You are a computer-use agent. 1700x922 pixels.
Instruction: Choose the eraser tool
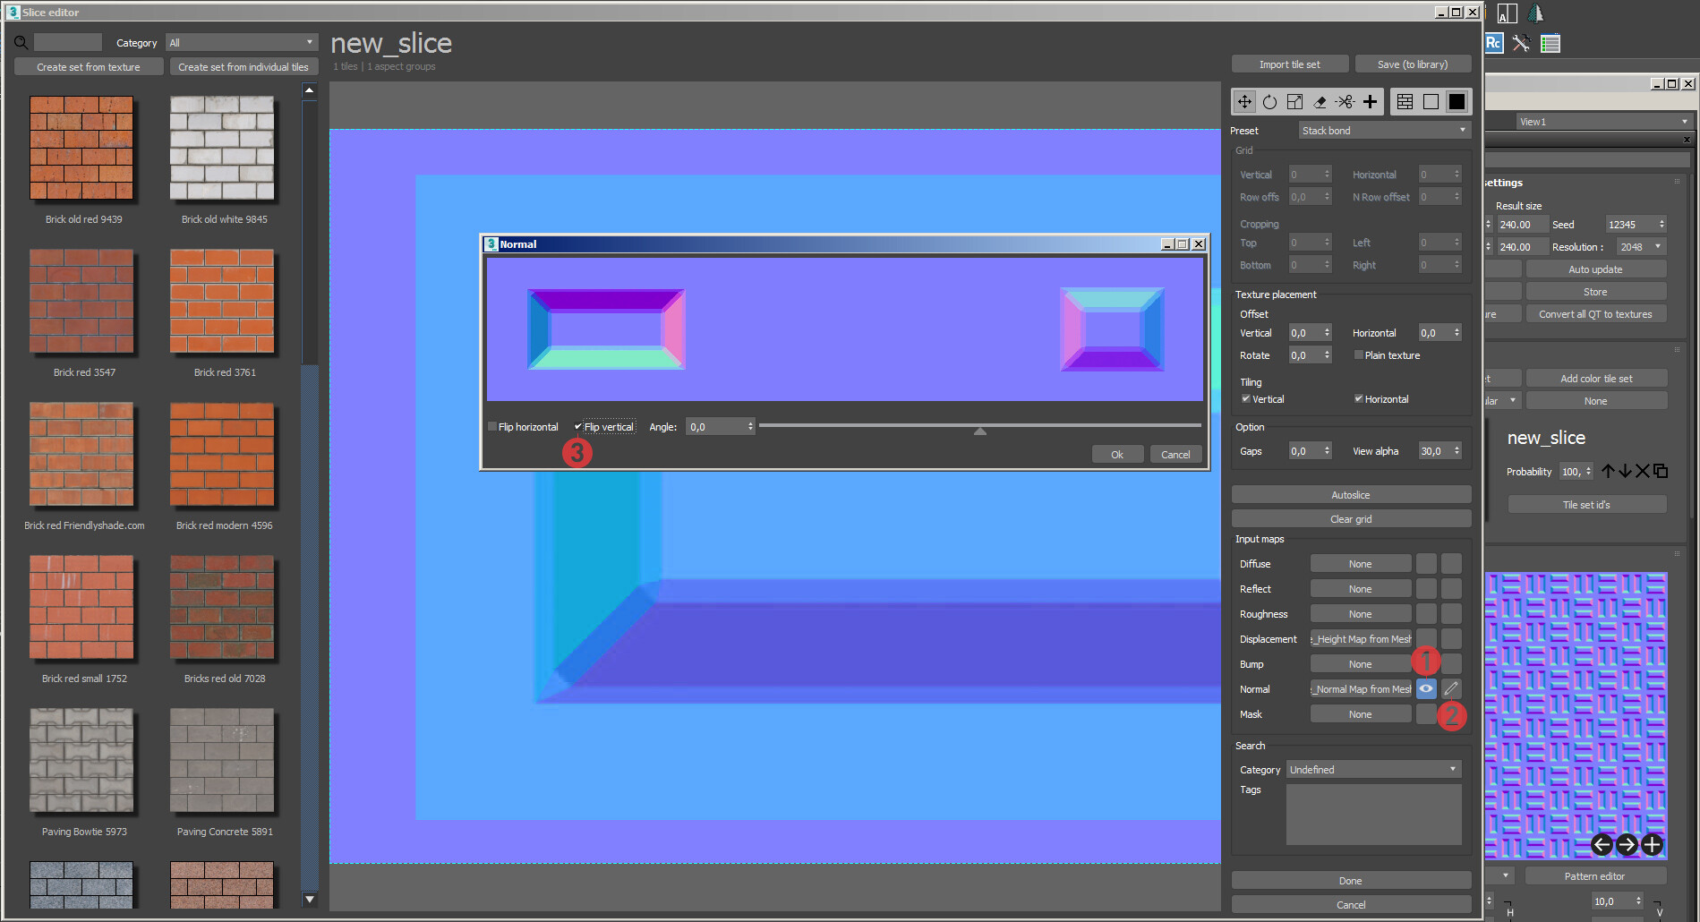[1320, 102]
